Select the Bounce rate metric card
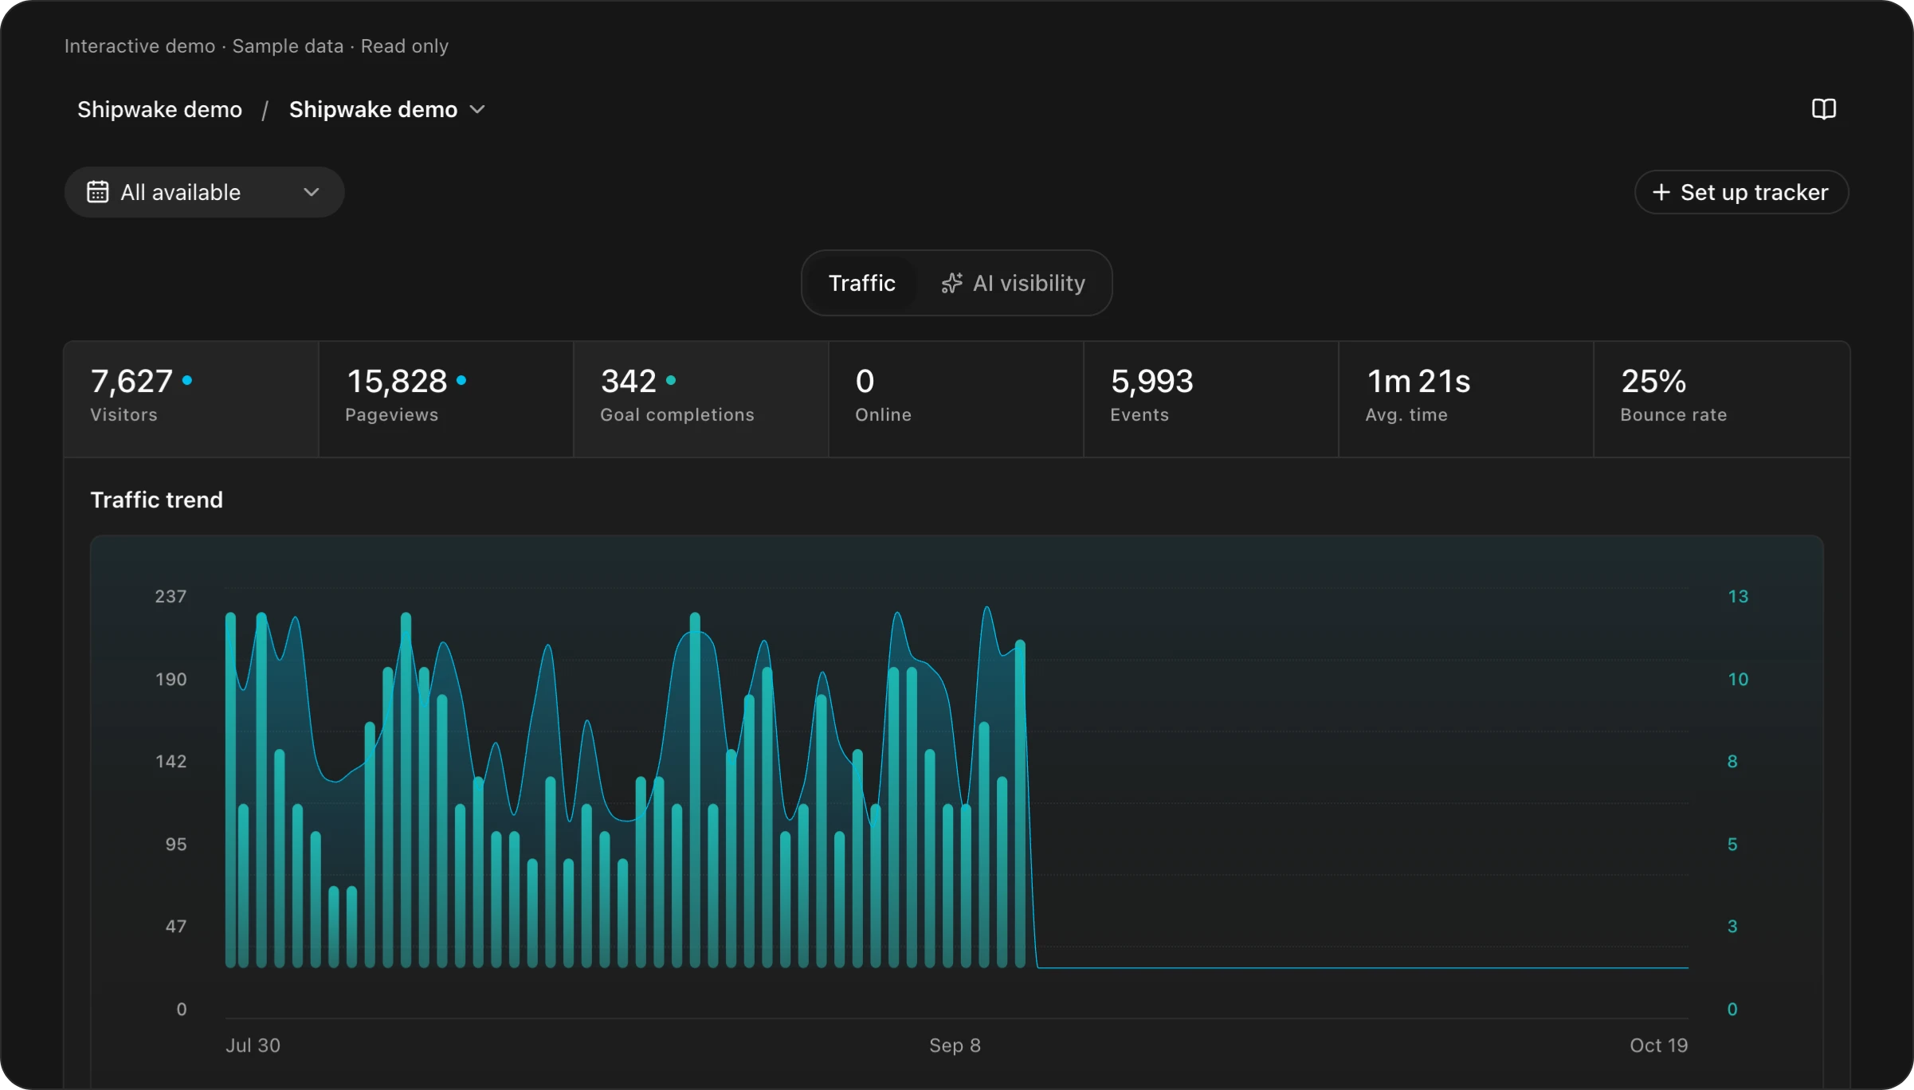This screenshot has height=1090, width=1914. click(1721, 399)
